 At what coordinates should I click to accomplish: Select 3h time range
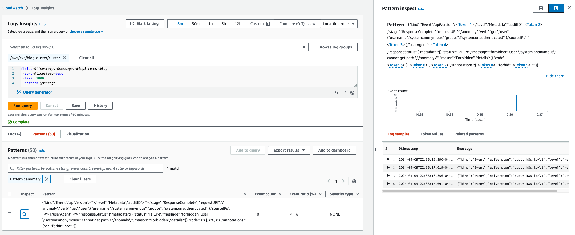point(224,24)
